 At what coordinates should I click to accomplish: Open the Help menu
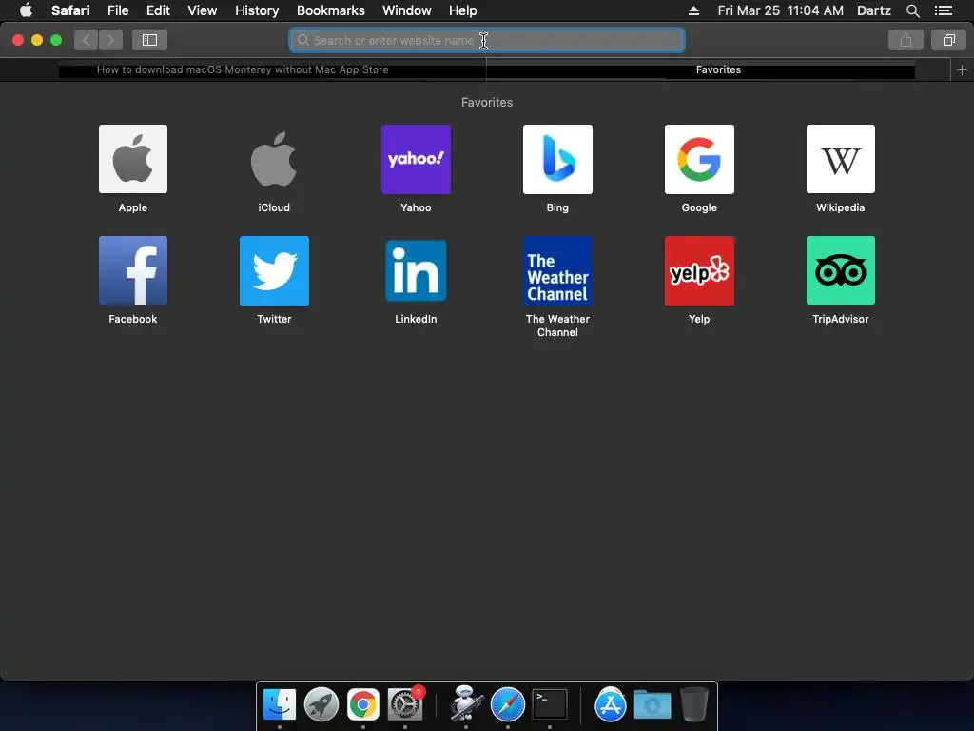pyautogui.click(x=463, y=10)
